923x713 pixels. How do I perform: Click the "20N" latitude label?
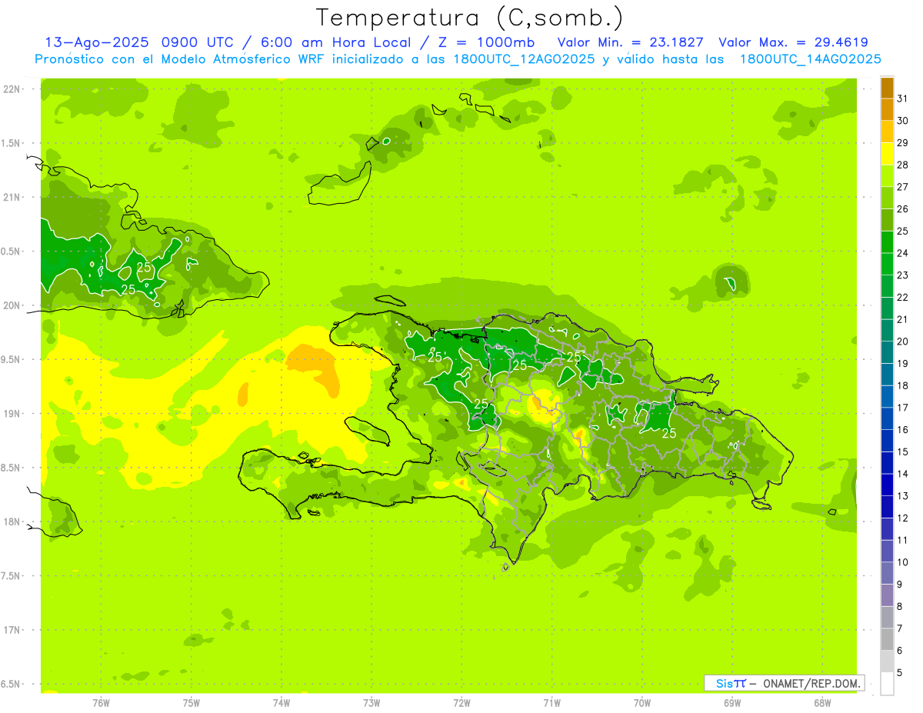click(12, 305)
